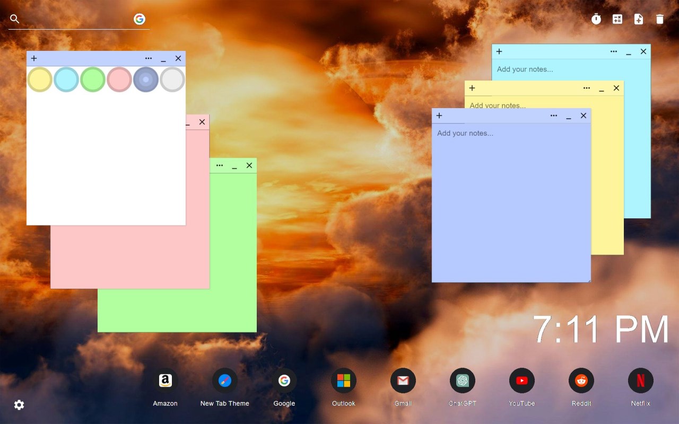679x424 pixels.
Task: Click the Google logo in the search bar
Action: coord(140,19)
